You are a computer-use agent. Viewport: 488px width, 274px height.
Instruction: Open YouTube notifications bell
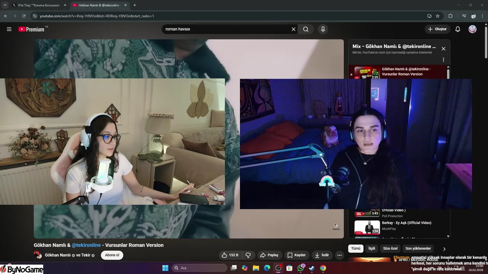click(458, 29)
